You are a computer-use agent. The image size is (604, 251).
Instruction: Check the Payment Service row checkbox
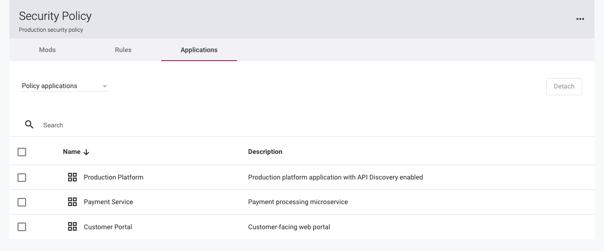pos(22,202)
